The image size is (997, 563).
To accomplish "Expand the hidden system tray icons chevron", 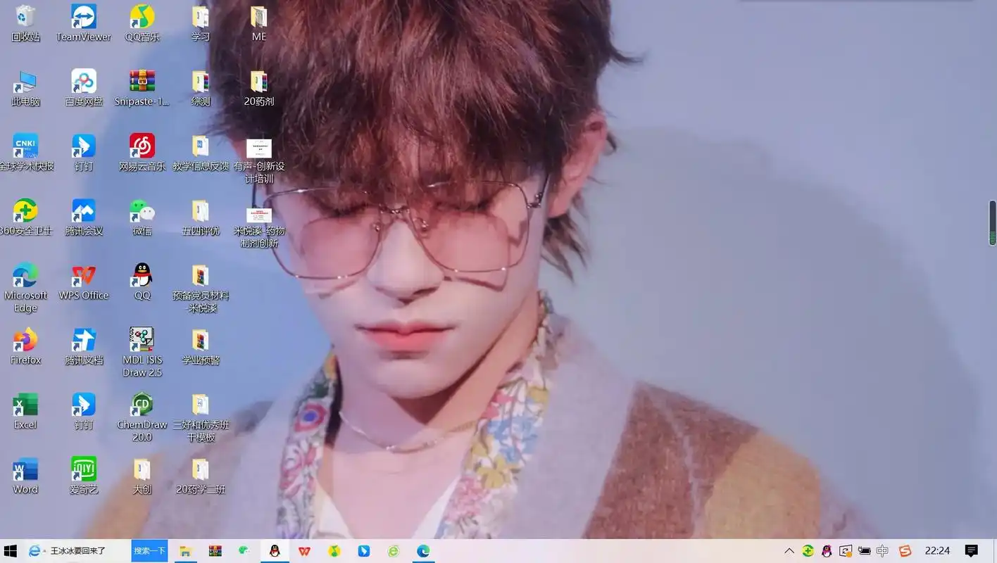I will pos(789,551).
